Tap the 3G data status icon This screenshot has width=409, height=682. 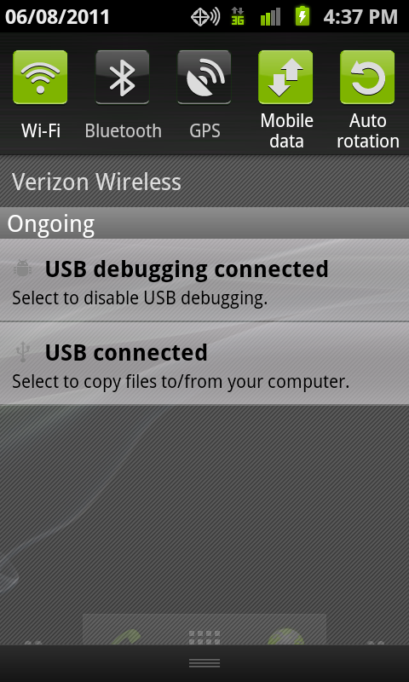[238, 16]
